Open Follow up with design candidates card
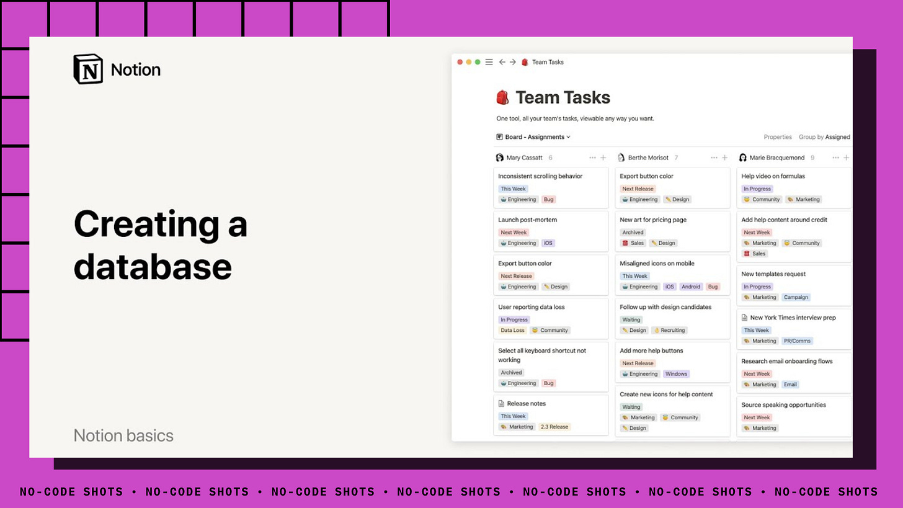 [x=672, y=318]
